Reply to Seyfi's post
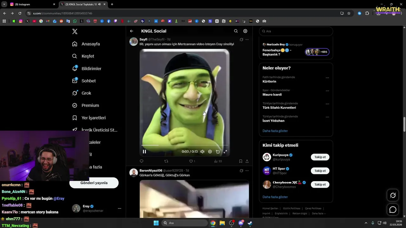The width and height of the screenshot is (406, 228). coord(141,161)
